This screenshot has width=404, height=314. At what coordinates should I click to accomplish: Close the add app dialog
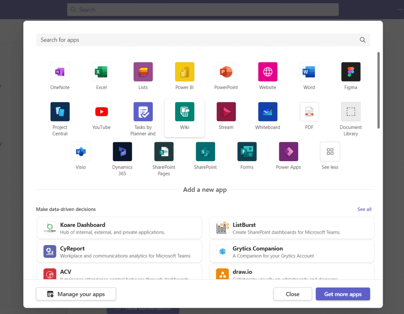click(x=293, y=294)
